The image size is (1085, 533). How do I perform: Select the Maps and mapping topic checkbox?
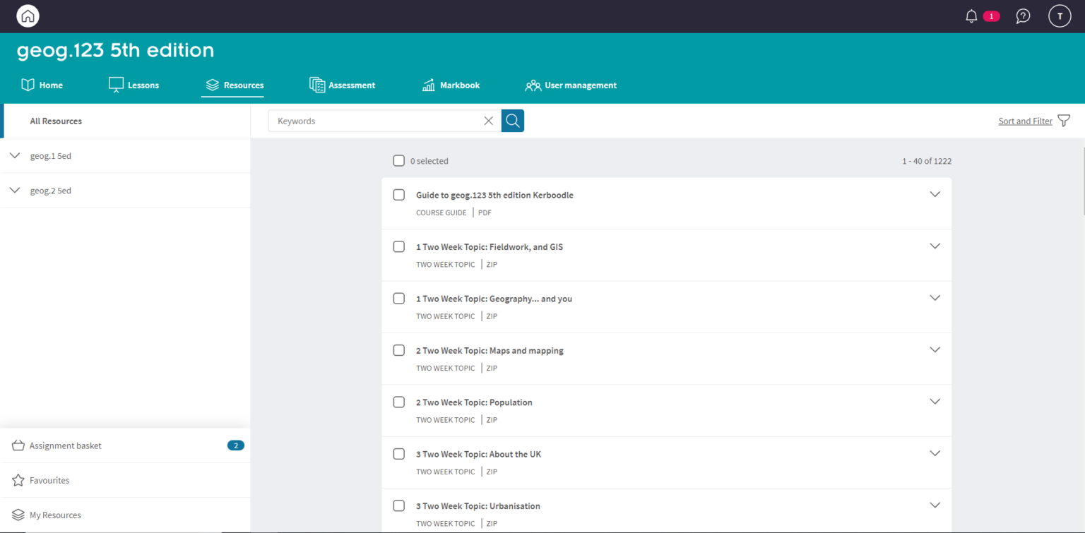(399, 350)
